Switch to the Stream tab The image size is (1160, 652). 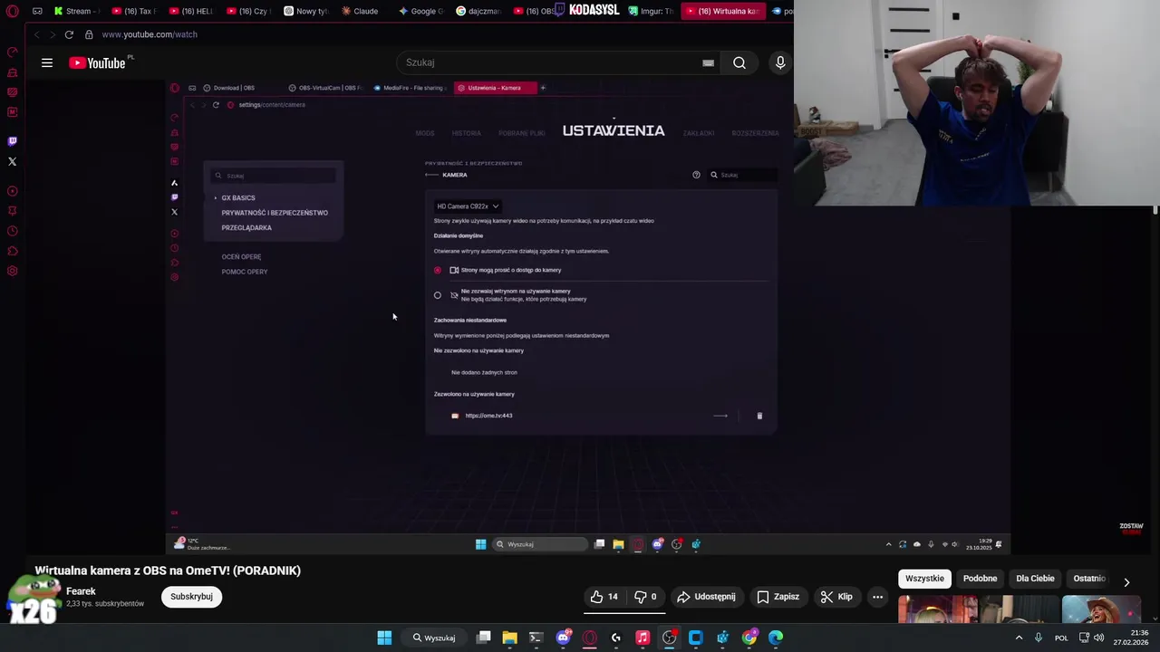tap(76, 11)
